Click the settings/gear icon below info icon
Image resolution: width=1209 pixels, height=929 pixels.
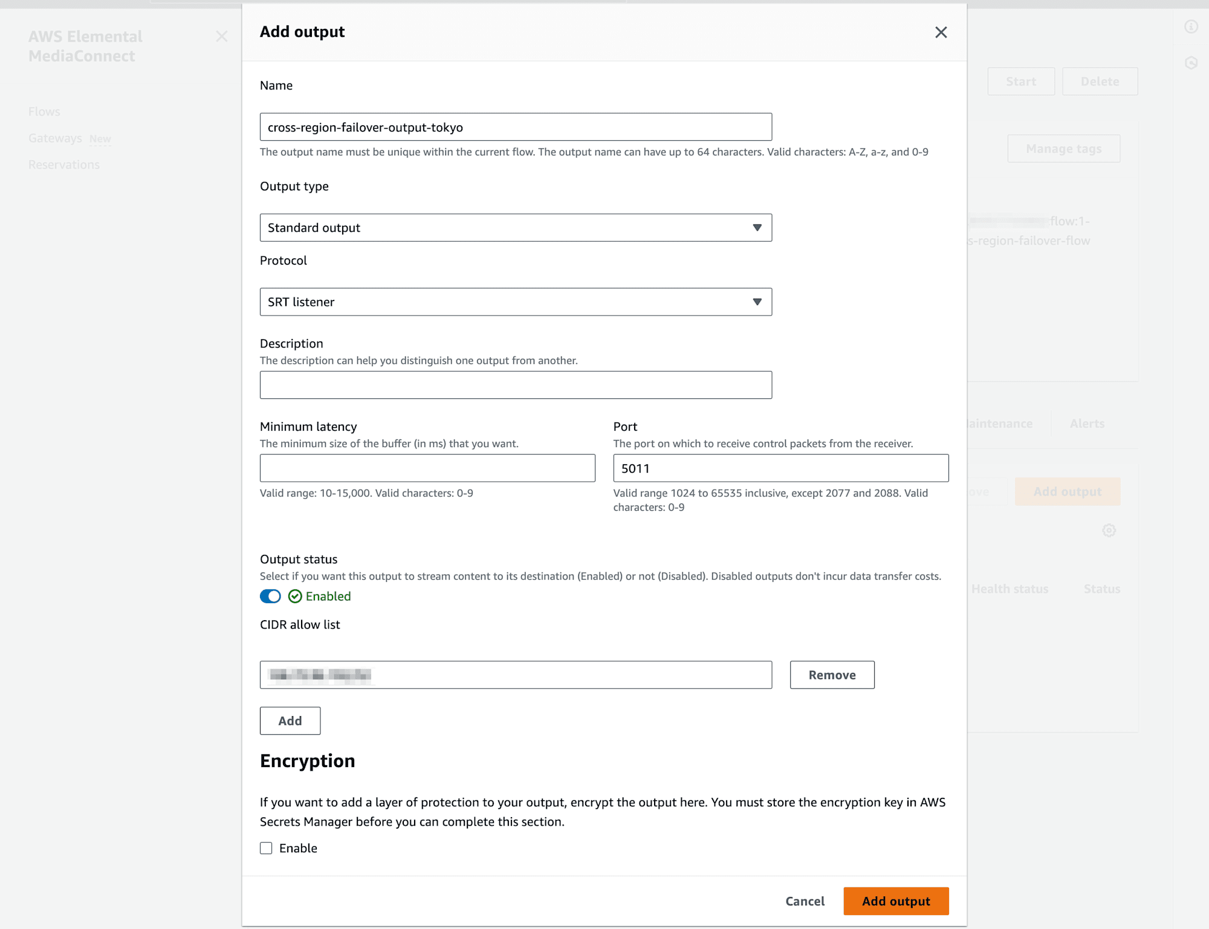pyautogui.click(x=1191, y=62)
